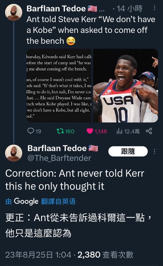Image resolution: width=163 pixels, height=266 pixels.
Task: Tap the share icon on first tweet
Action: [149, 131]
